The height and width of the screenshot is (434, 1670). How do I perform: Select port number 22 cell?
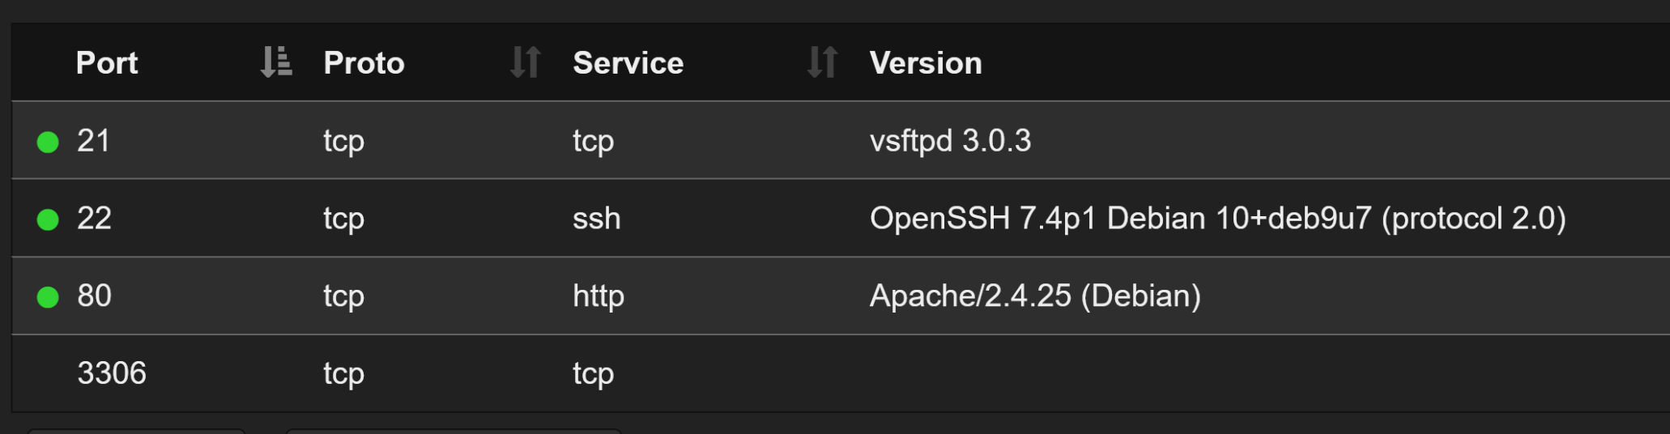click(94, 219)
